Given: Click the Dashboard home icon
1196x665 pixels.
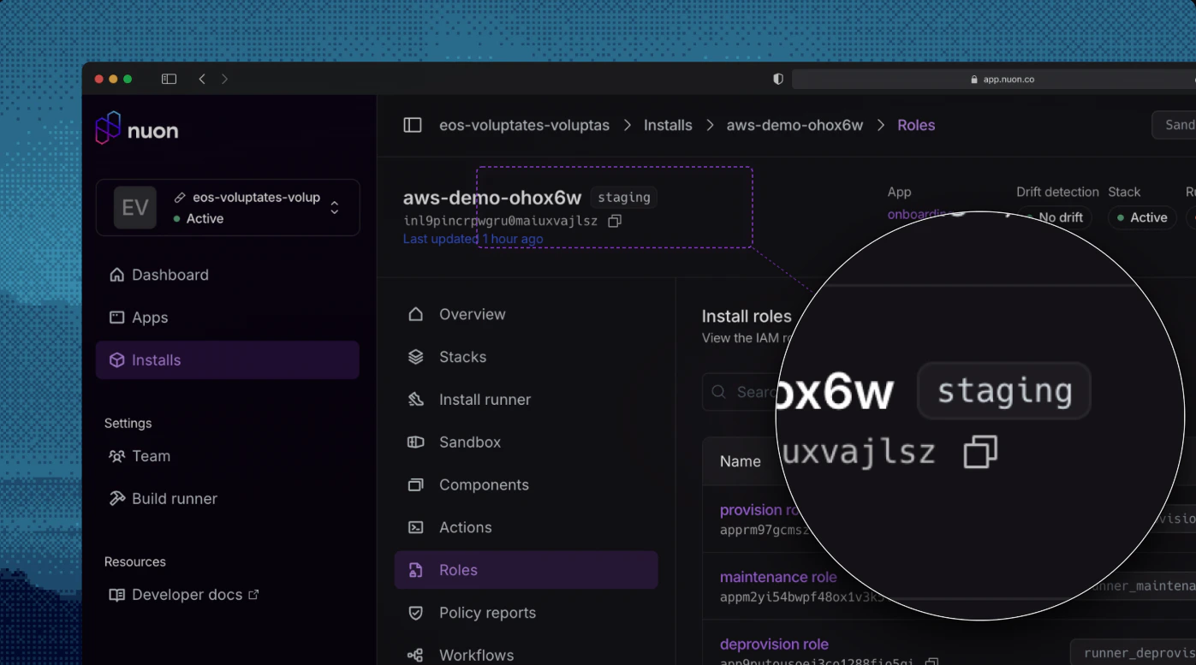Looking at the screenshot, I should [117, 275].
